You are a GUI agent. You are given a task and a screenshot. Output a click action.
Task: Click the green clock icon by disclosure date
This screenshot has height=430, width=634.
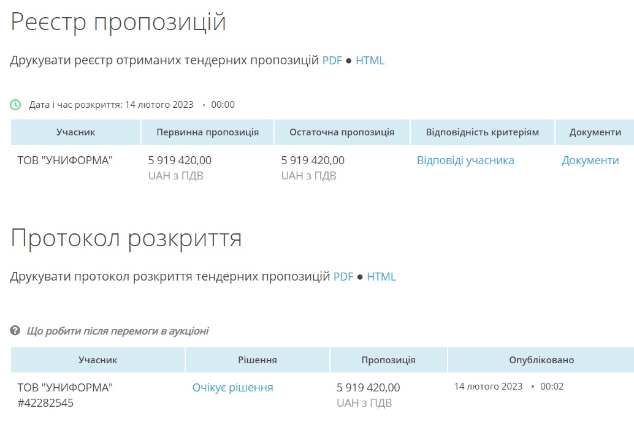tap(15, 105)
